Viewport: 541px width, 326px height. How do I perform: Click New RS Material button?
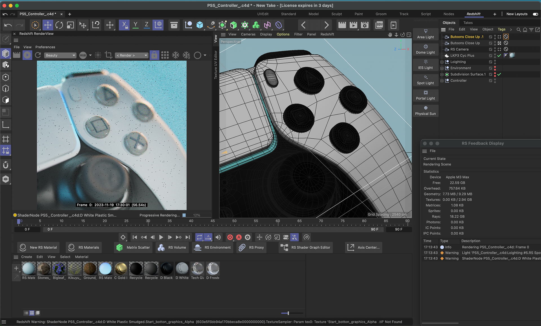click(x=39, y=247)
